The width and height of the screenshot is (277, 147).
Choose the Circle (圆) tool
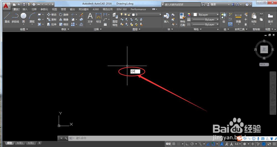tap(24, 18)
